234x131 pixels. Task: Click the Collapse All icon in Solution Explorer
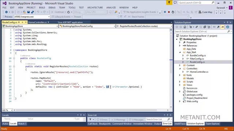205,27
